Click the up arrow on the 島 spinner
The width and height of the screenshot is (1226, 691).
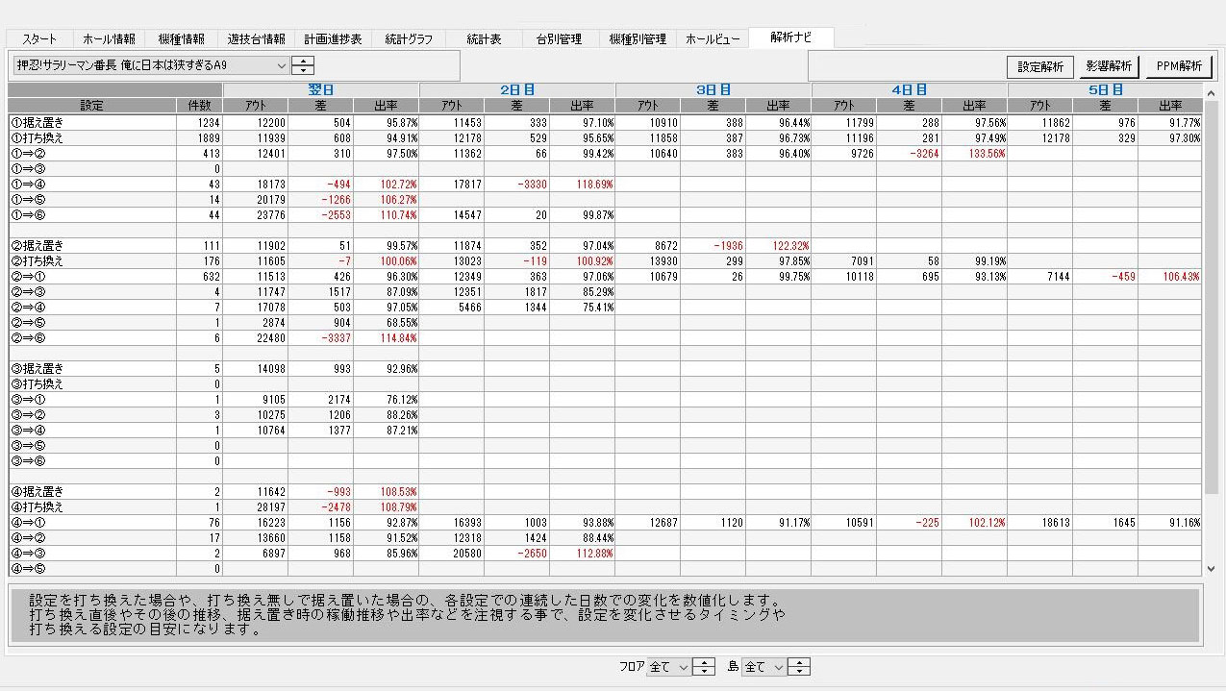click(799, 662)
